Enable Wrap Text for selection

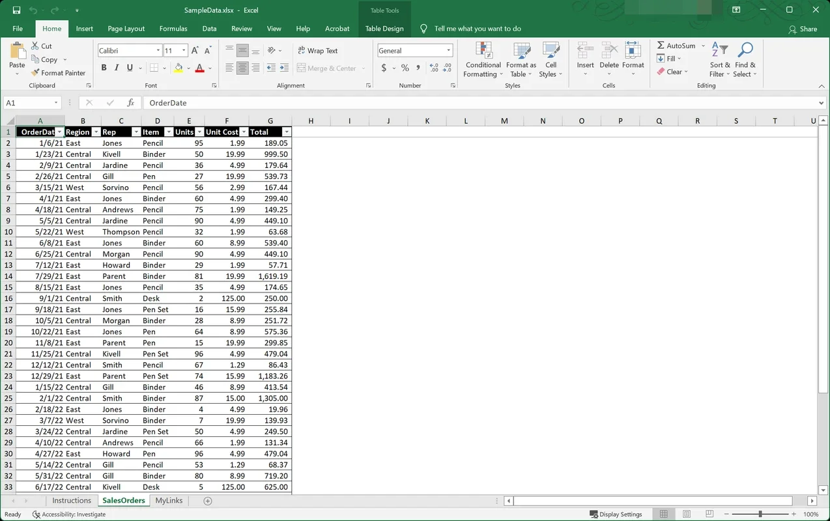[319, 50]
